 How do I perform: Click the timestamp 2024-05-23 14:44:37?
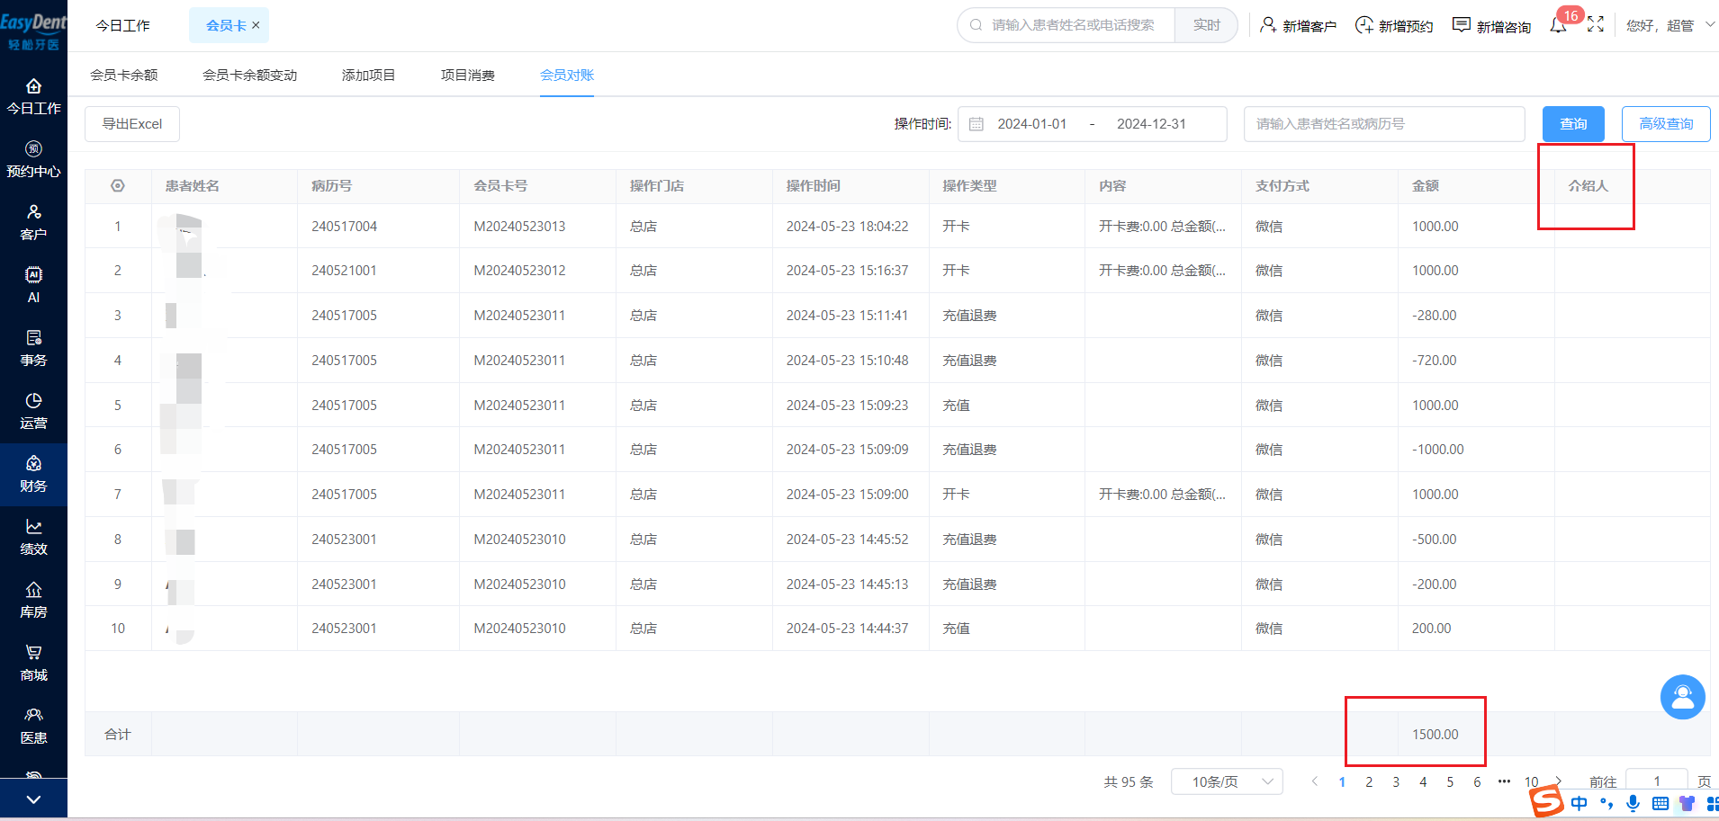(848, 629)
